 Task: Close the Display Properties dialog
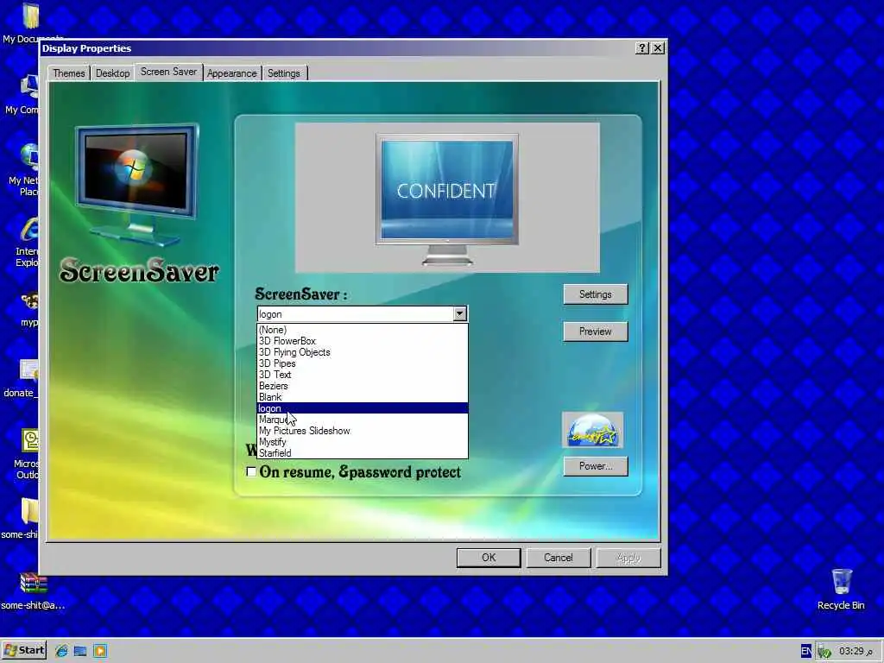coord(658,48)
